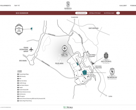
Task: Click the large teal Eco Horizon site polygon
Action: [84, 73]
